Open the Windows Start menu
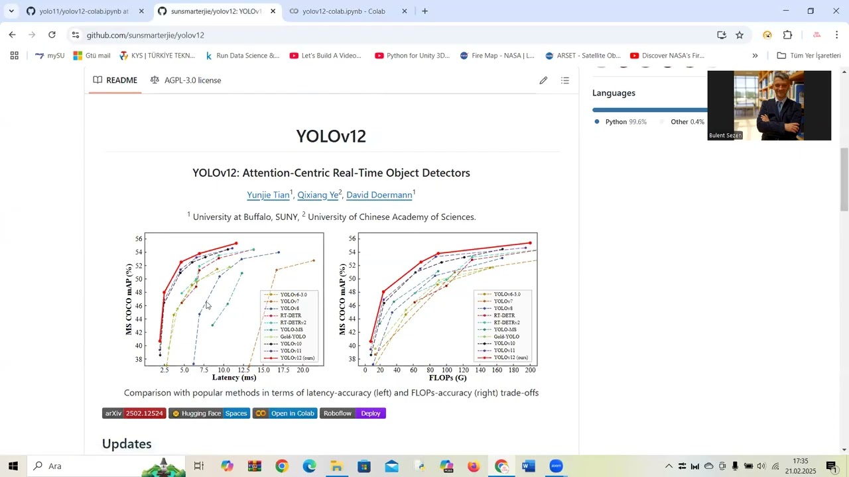Viewport: 849px width, 477px height. pyautogui.click(x=13, y=466)
